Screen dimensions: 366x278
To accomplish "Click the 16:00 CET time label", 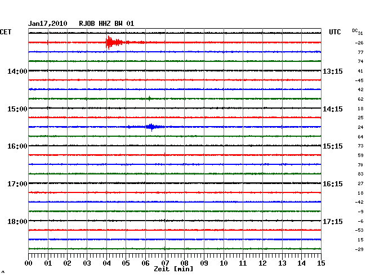I will tap(17, 146).
